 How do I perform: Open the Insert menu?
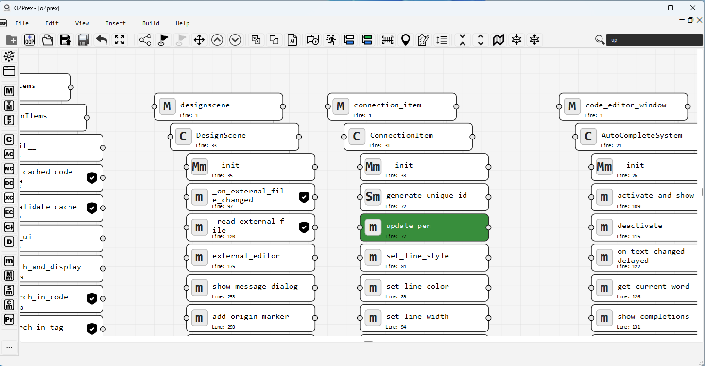click(x=116, y=23)
